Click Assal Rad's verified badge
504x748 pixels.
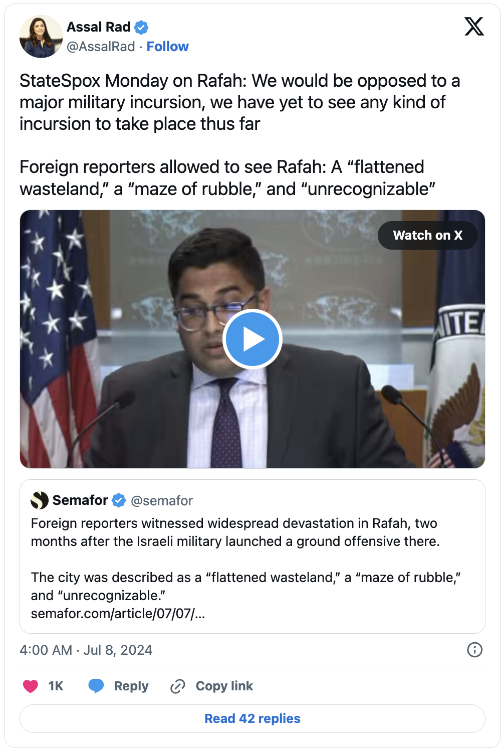(x=141, y=27)
